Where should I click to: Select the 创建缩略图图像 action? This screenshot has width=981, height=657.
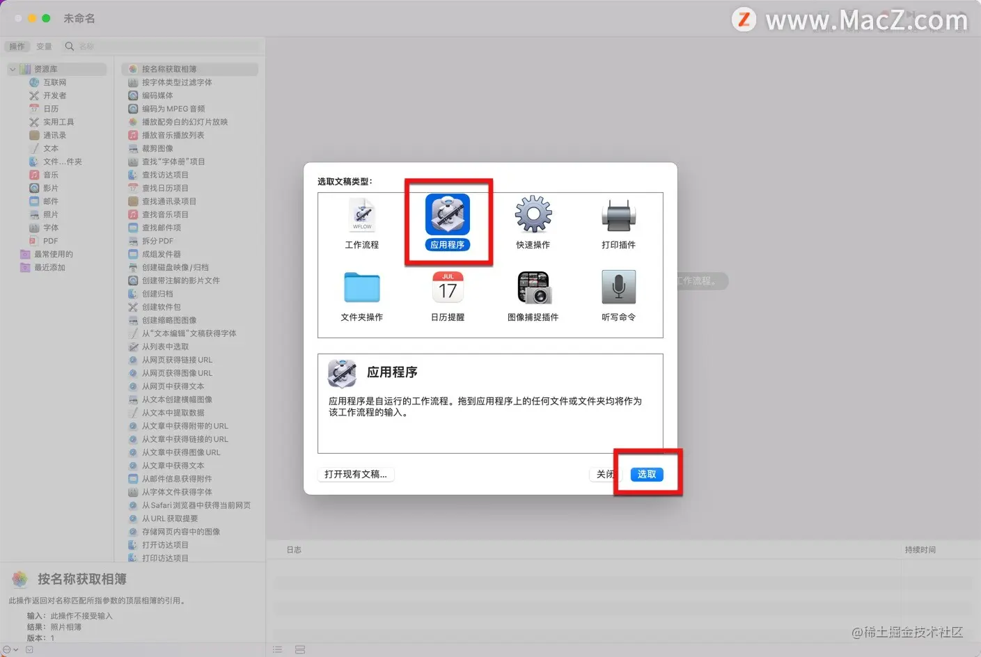(169, 320)
